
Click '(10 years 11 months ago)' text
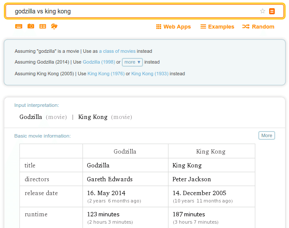click(x=203, y=201)
